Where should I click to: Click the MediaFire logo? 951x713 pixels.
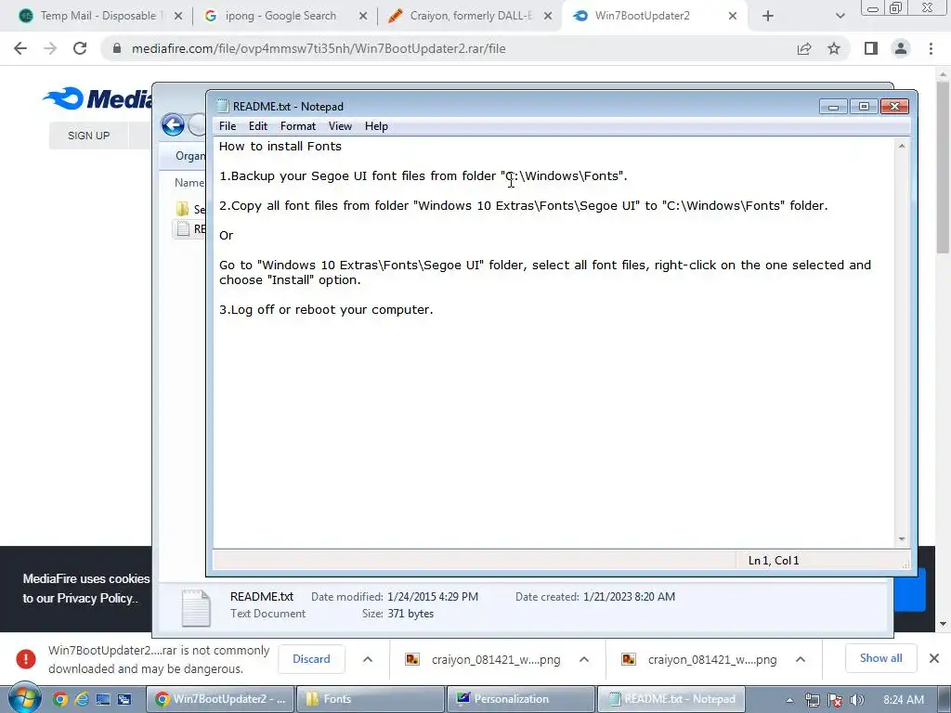97,98
